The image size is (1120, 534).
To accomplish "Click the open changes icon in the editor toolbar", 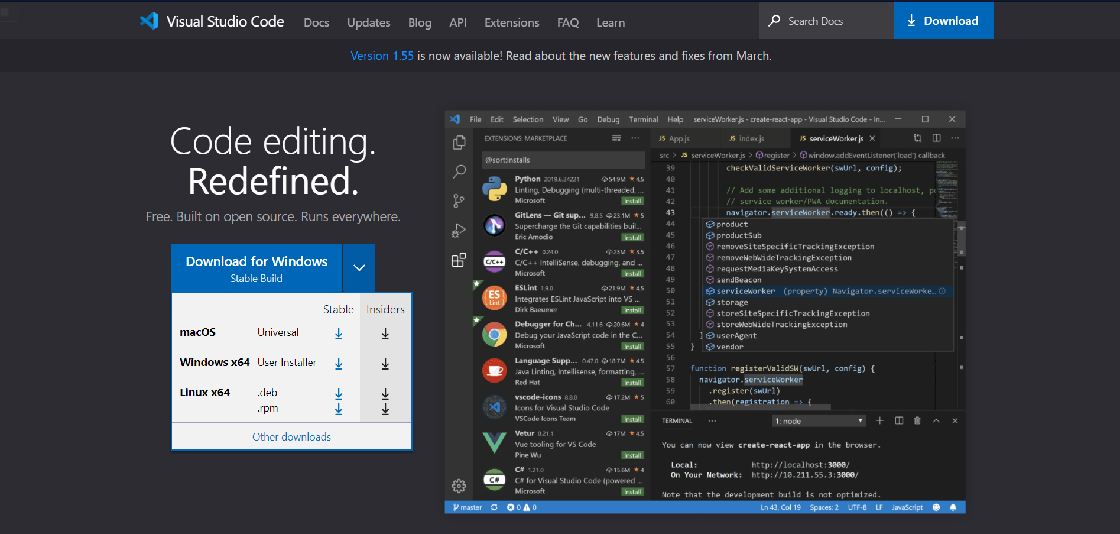I will [x=917, y=138].
